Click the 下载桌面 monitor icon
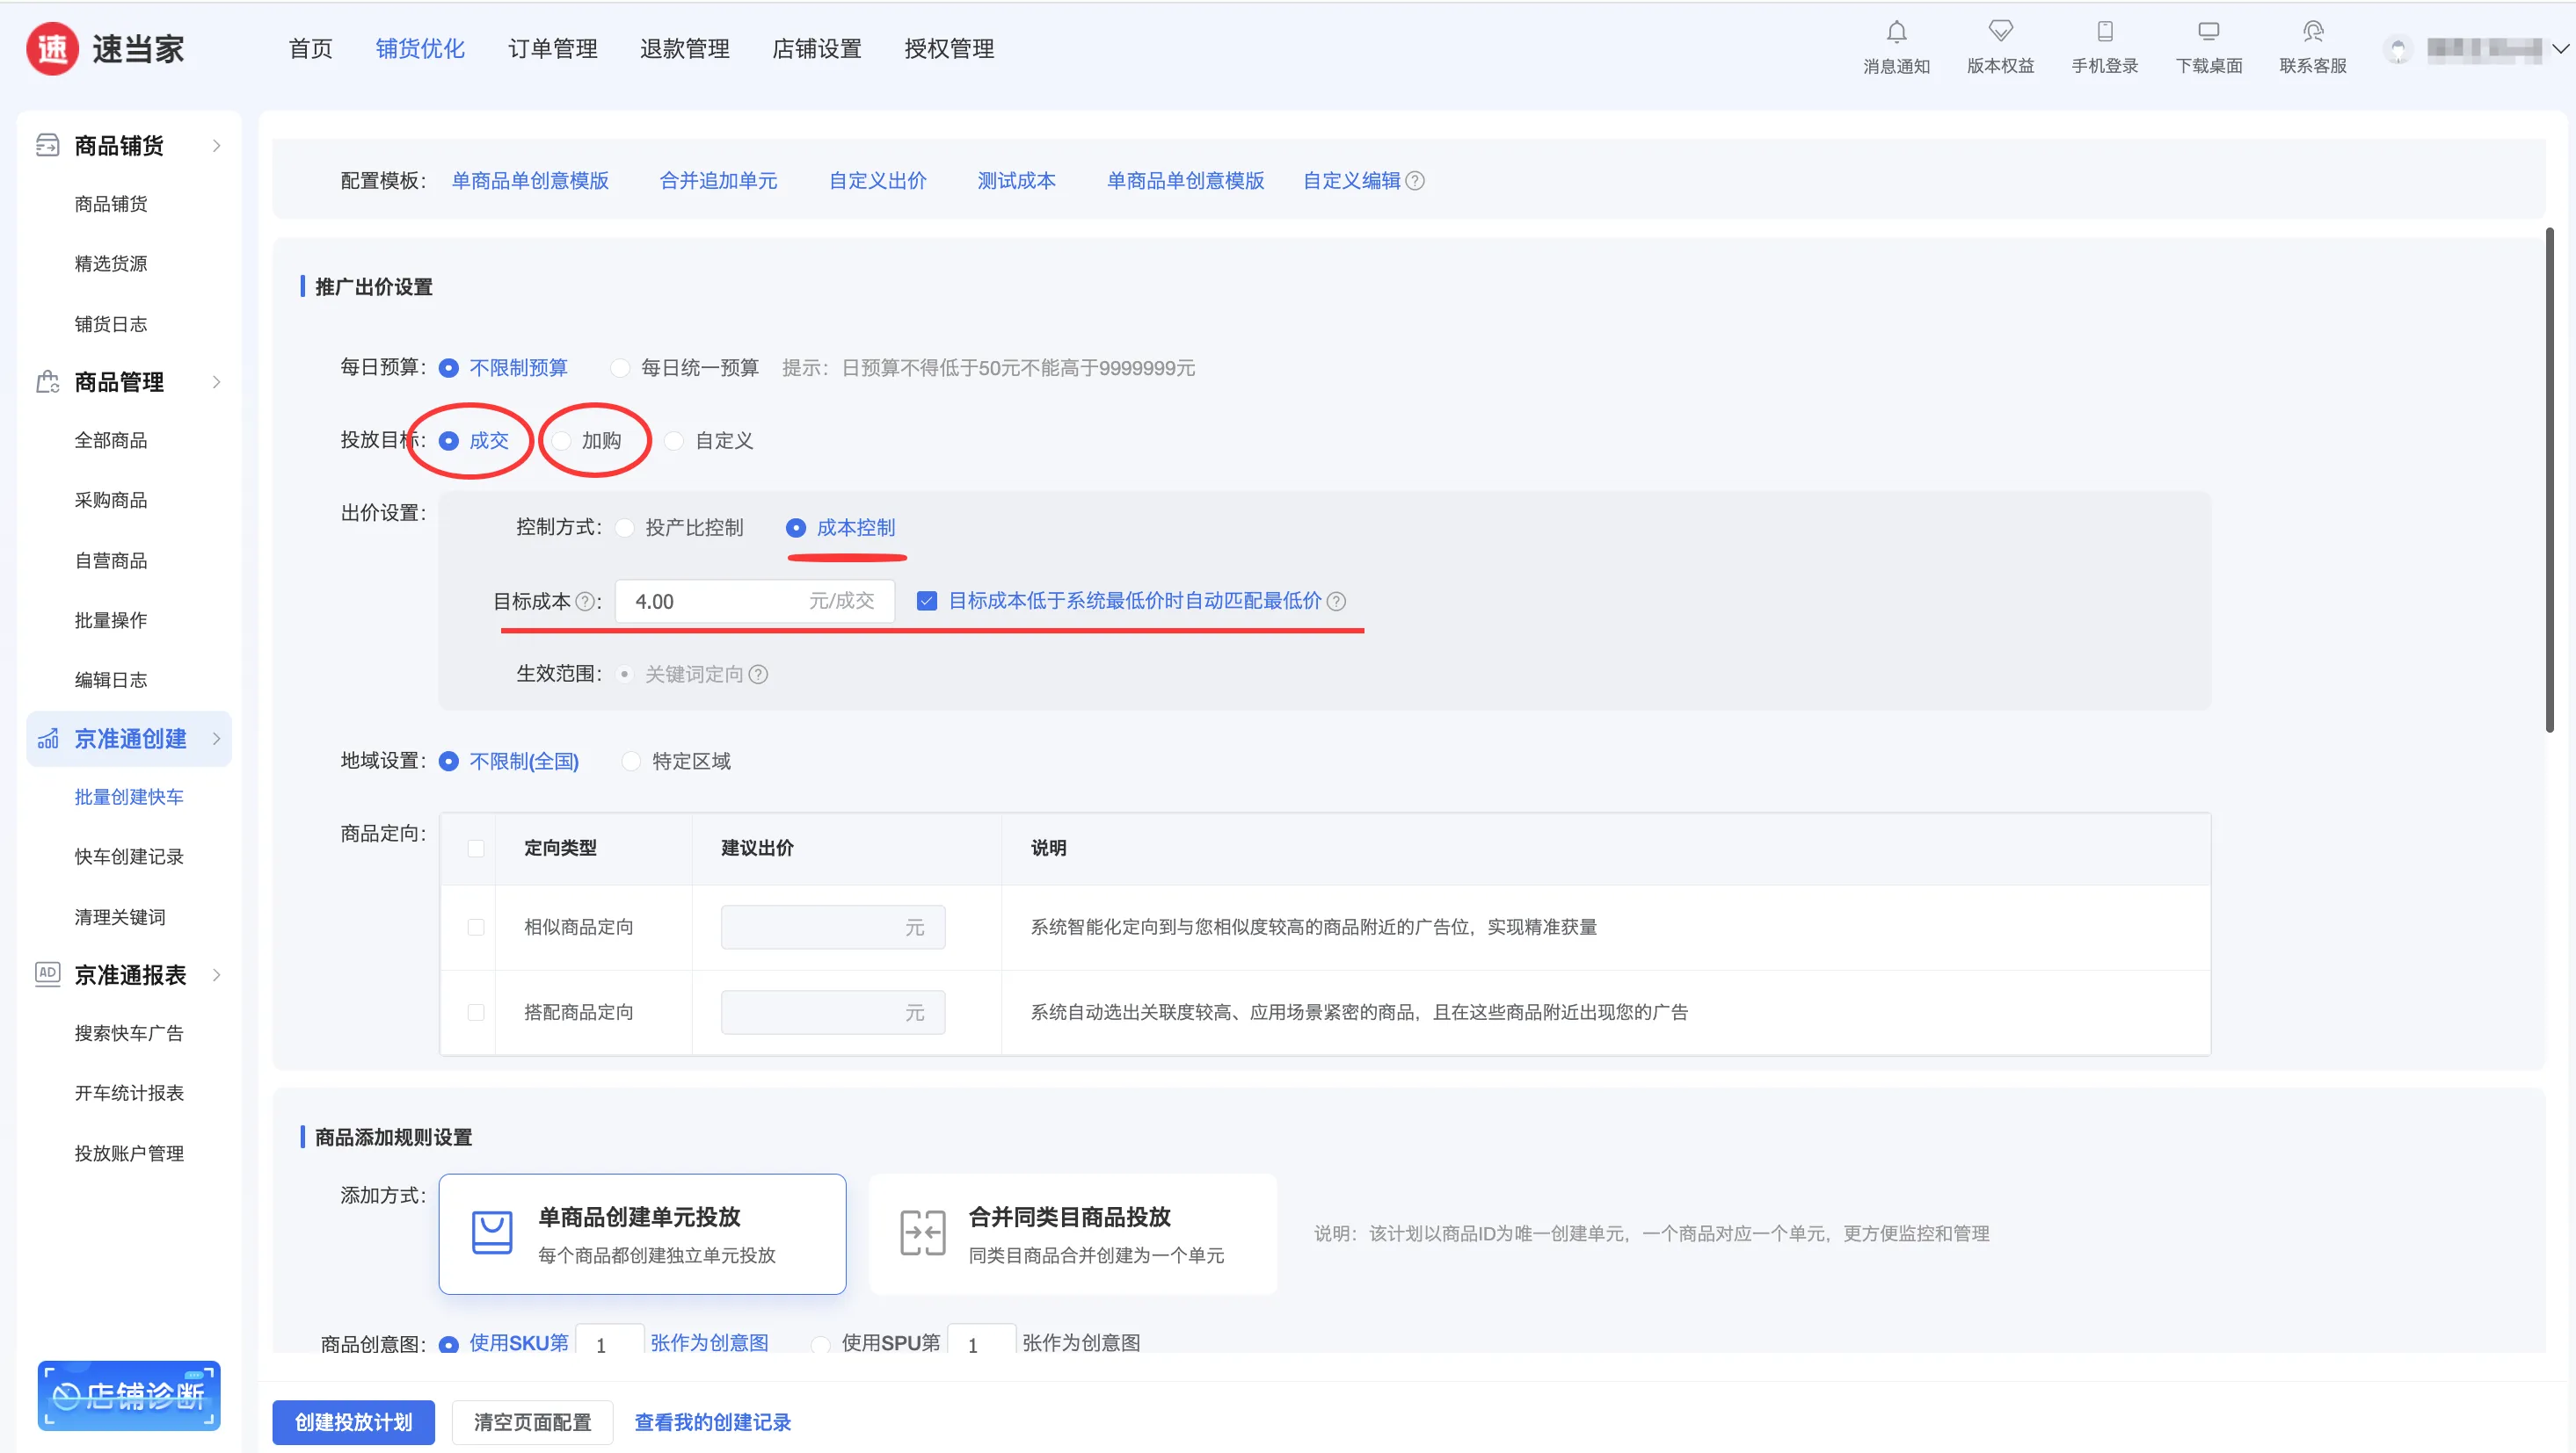 pos(2208,32)
